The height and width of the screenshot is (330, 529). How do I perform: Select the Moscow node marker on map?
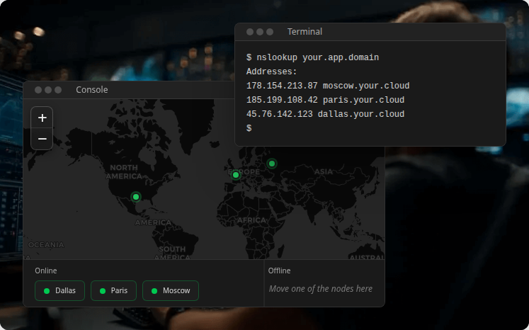pyautogui.click(x=271, y=164)
